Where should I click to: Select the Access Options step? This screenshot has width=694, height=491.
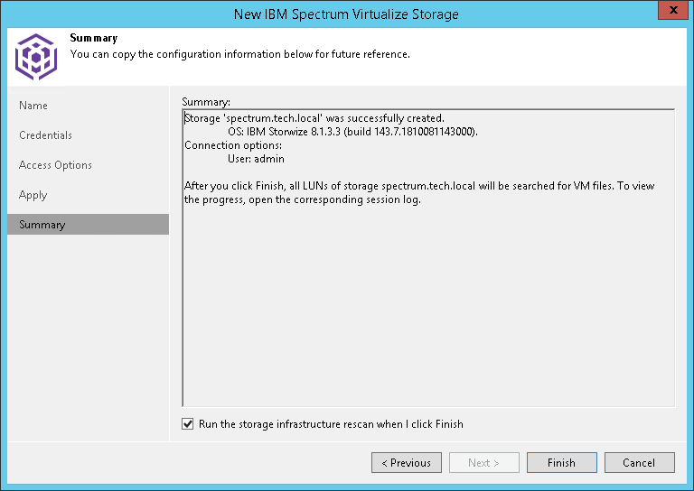(55, 165)
